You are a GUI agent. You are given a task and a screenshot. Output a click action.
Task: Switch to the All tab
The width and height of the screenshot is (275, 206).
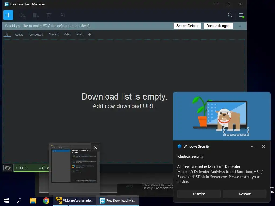[7, 35]
